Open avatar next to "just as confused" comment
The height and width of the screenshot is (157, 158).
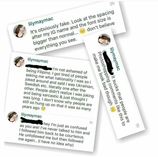click(13, 117)
